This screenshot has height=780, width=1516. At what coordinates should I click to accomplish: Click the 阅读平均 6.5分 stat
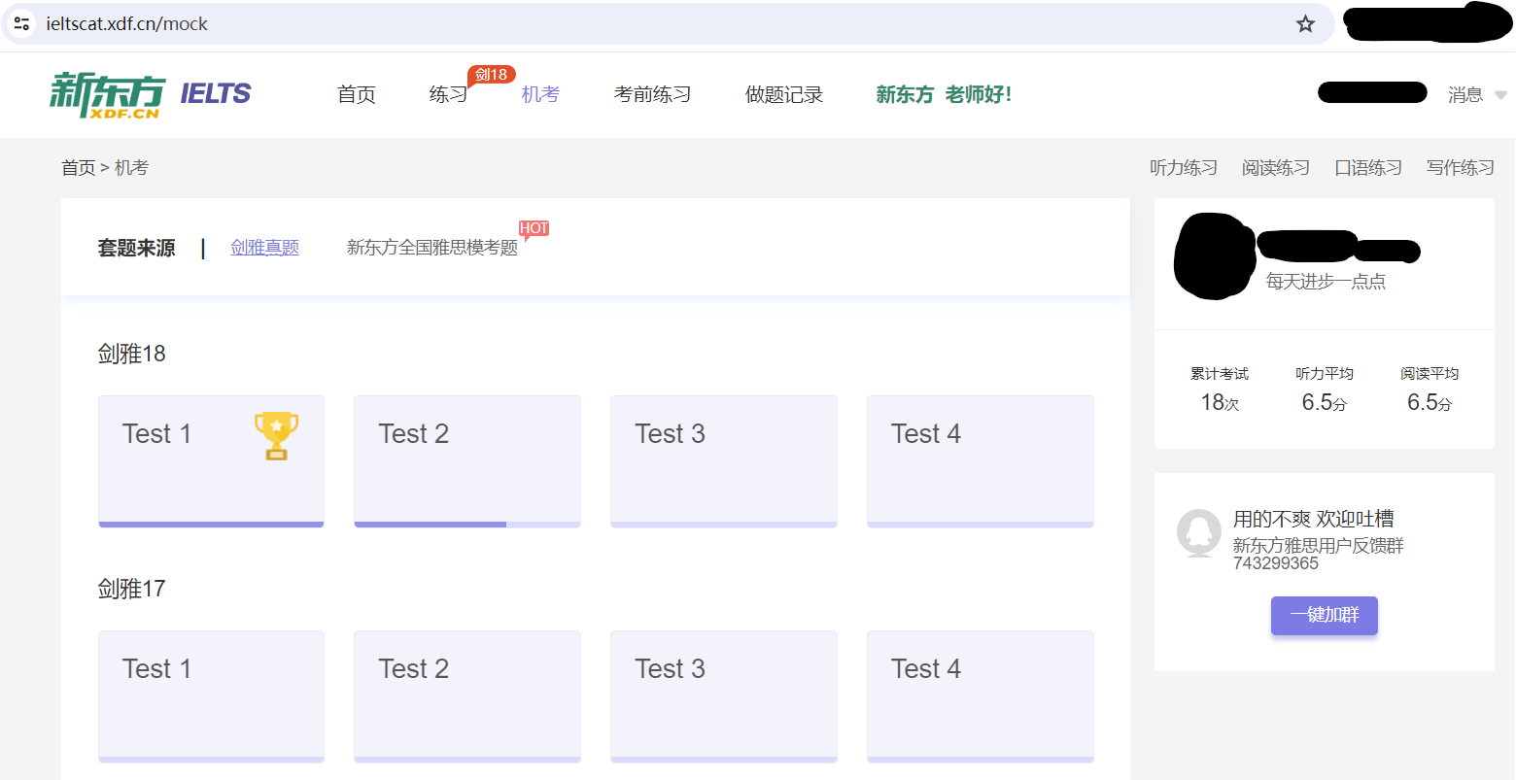click(1430, 390)
